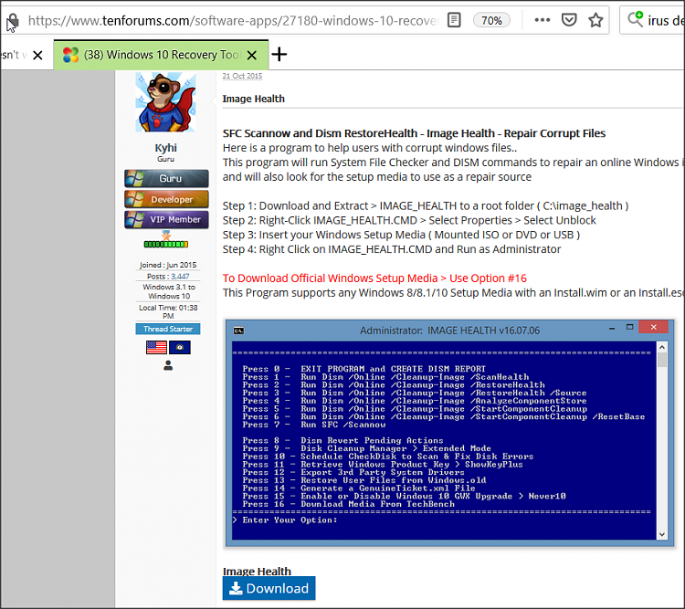685x609 pixels.
Task: Close the leftmost partially visible tab
Action: (38, 55)
